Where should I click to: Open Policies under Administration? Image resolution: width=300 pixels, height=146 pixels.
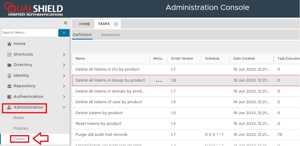pyautogui.click(x=21, y=128)
